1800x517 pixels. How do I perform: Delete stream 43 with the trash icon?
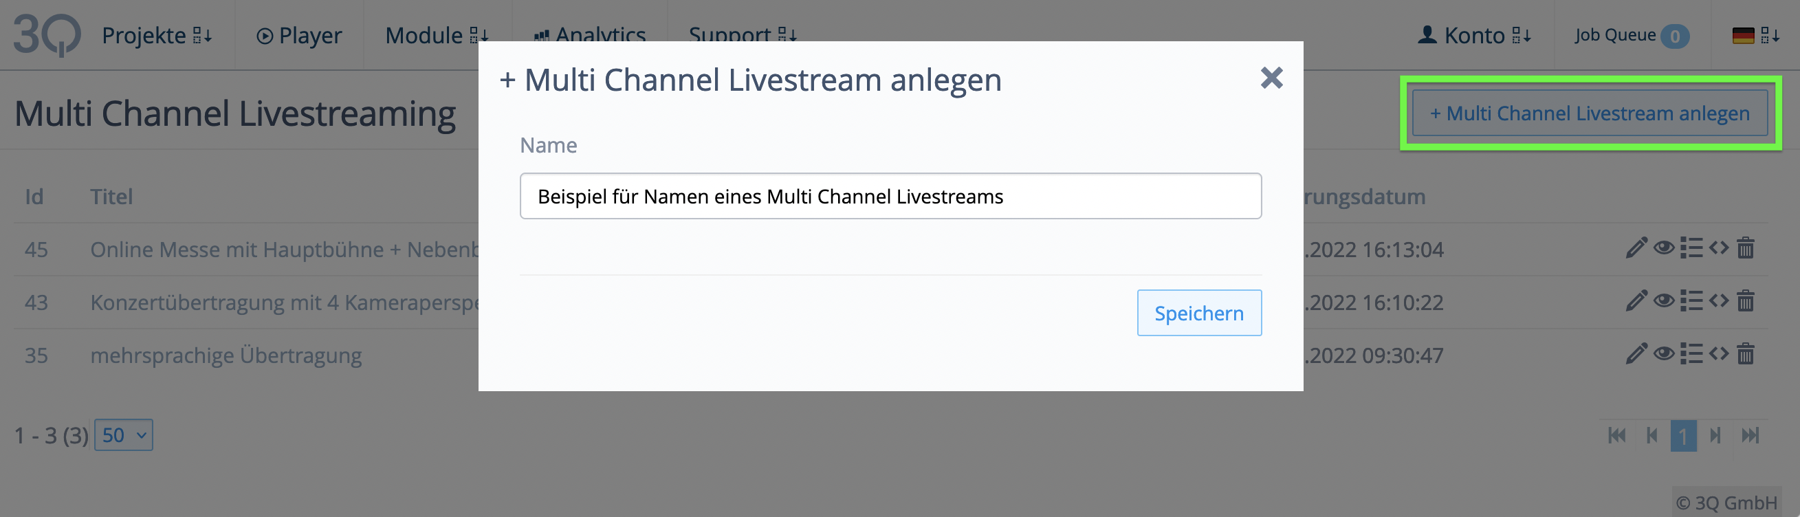[x=1746, y=301]
